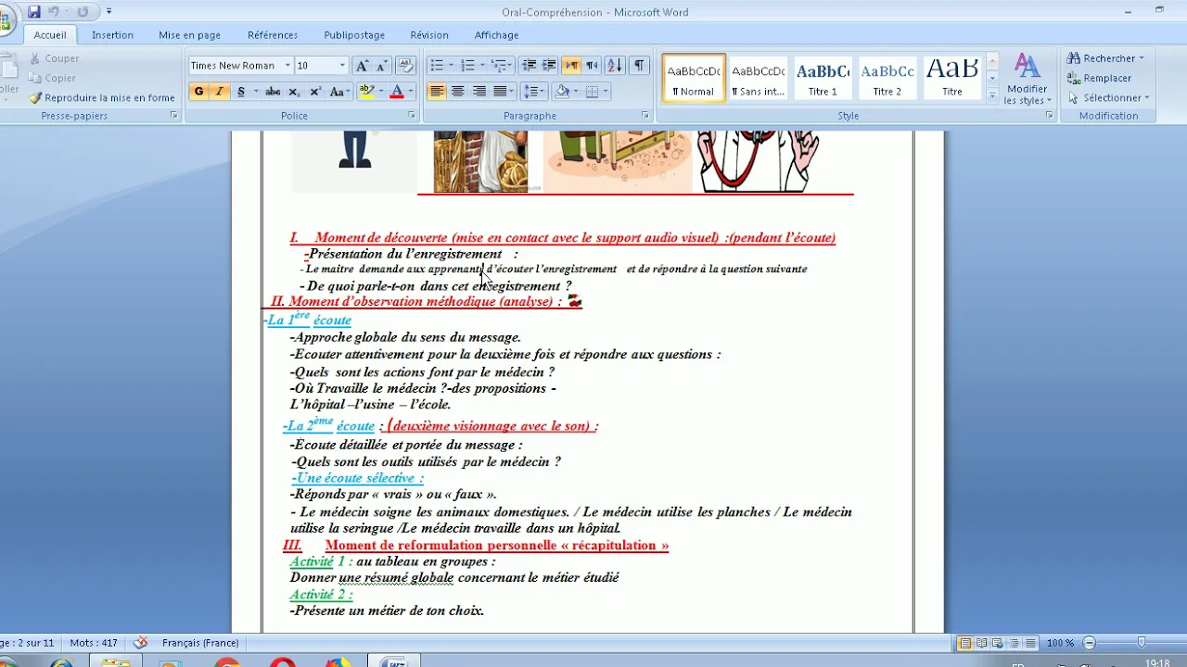The image size is (1187, 667).
Task: Apply the Titre 1 style
Action: point(823,78)
